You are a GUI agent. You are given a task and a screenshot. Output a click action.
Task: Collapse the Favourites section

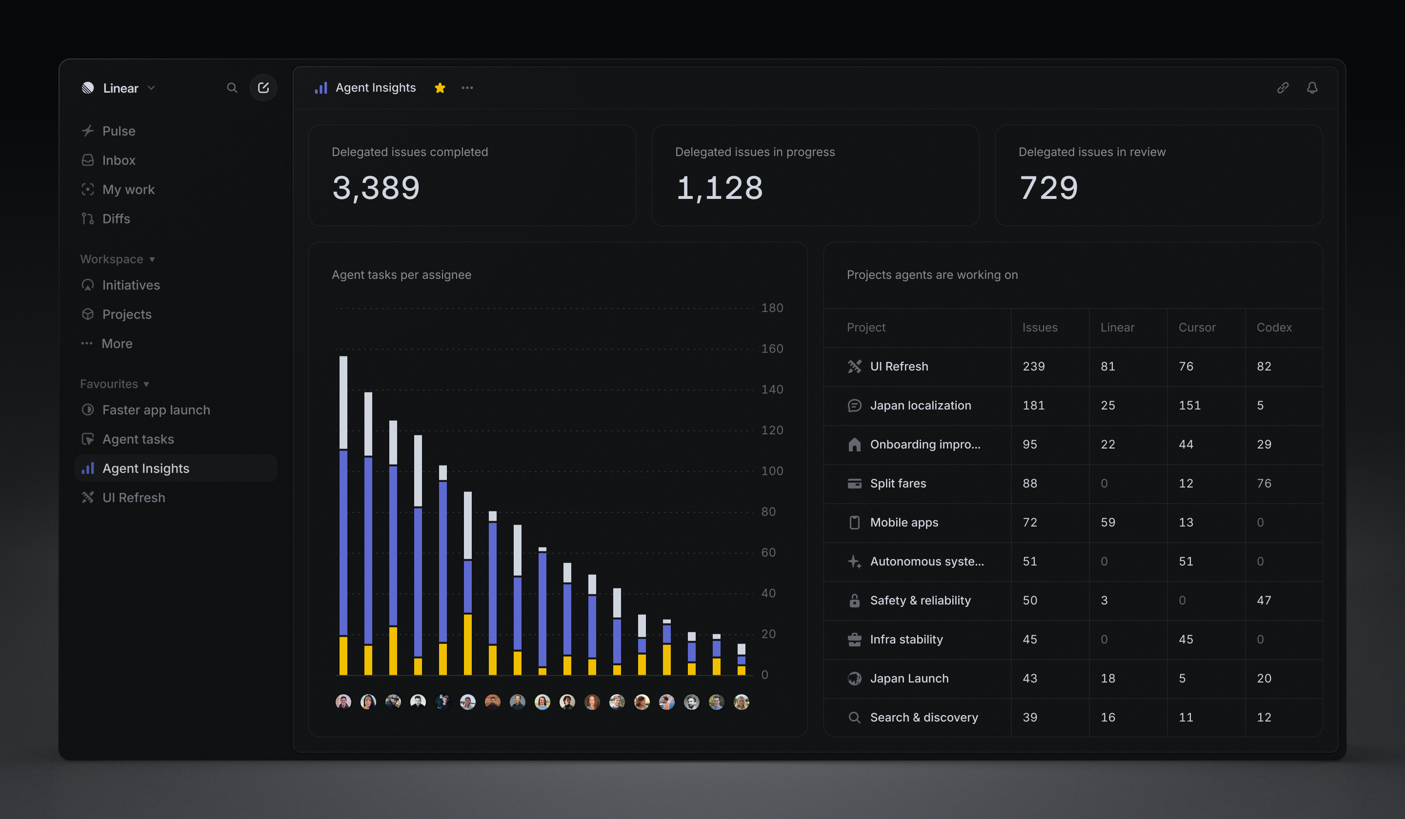click(115, 384)
